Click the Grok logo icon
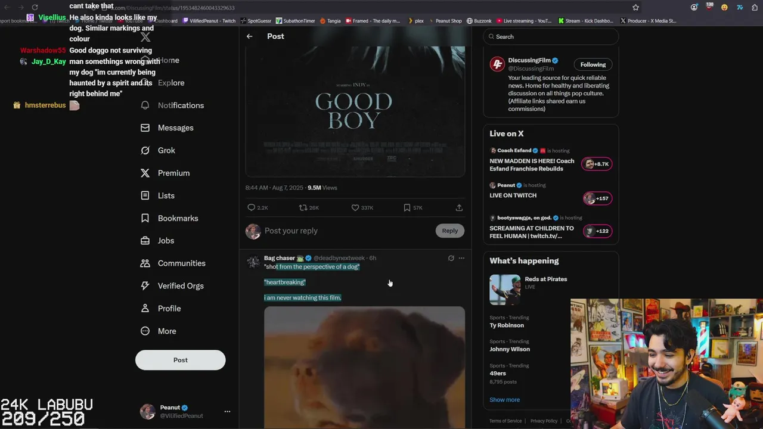Viewport: 763px width, 429px height. tap(145, 151)
